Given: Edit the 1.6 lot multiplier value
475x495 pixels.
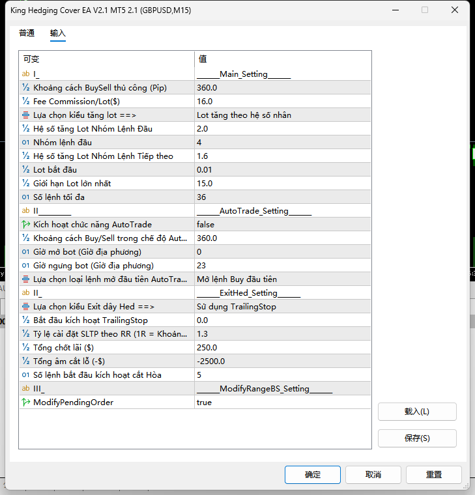Looking at the screenshot, I should (283, 156).
